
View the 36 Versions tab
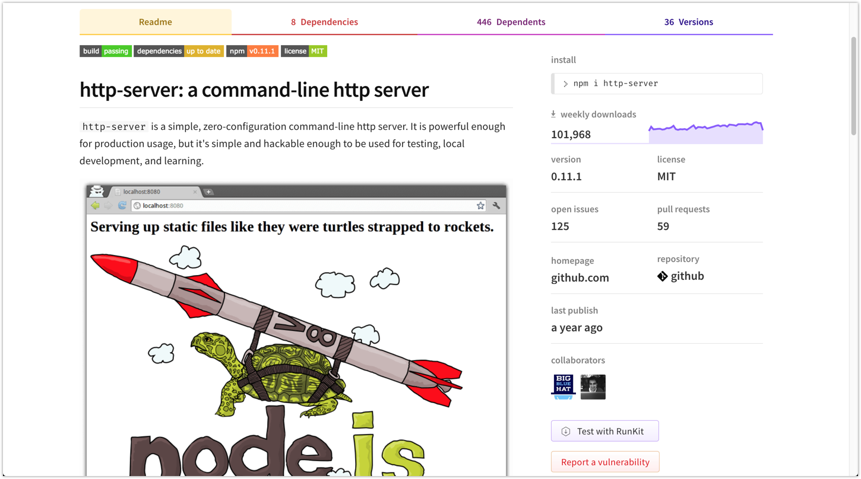pyautogui.click(x=689, y=22)
